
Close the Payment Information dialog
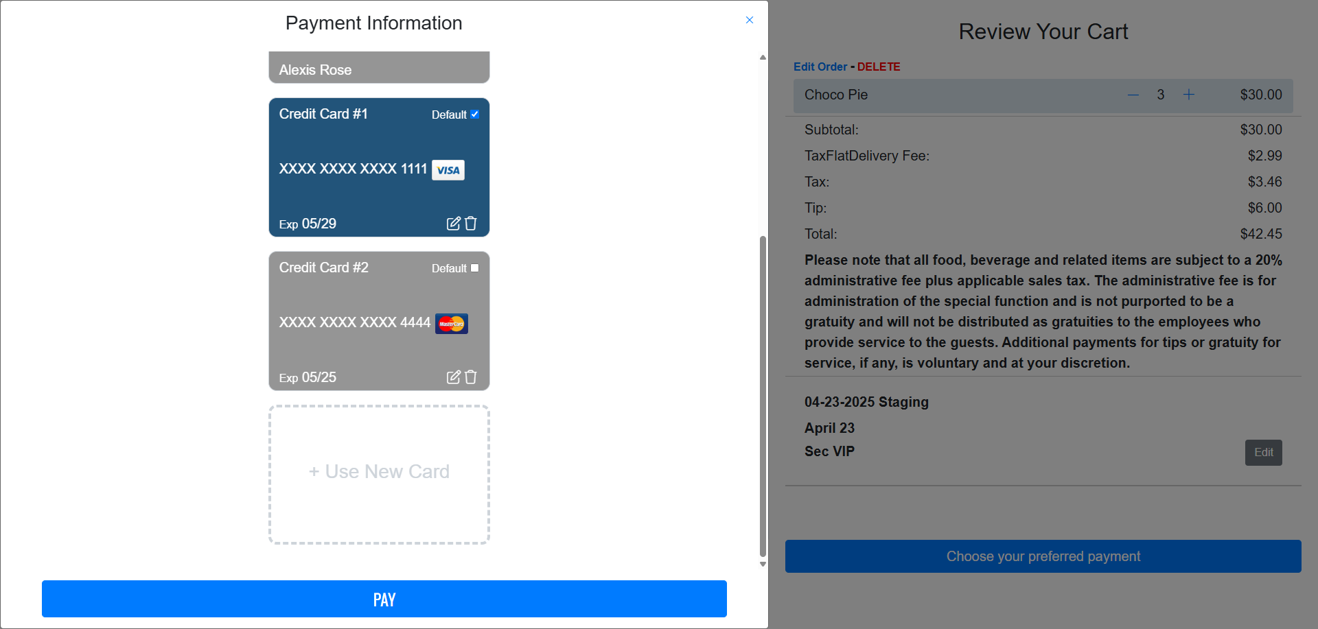(750, 20)
